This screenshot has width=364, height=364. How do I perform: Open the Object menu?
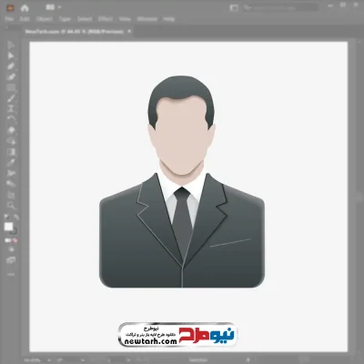45,19
